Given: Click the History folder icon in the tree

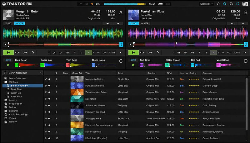Looking at the screenshot, I should click(6, 122).
